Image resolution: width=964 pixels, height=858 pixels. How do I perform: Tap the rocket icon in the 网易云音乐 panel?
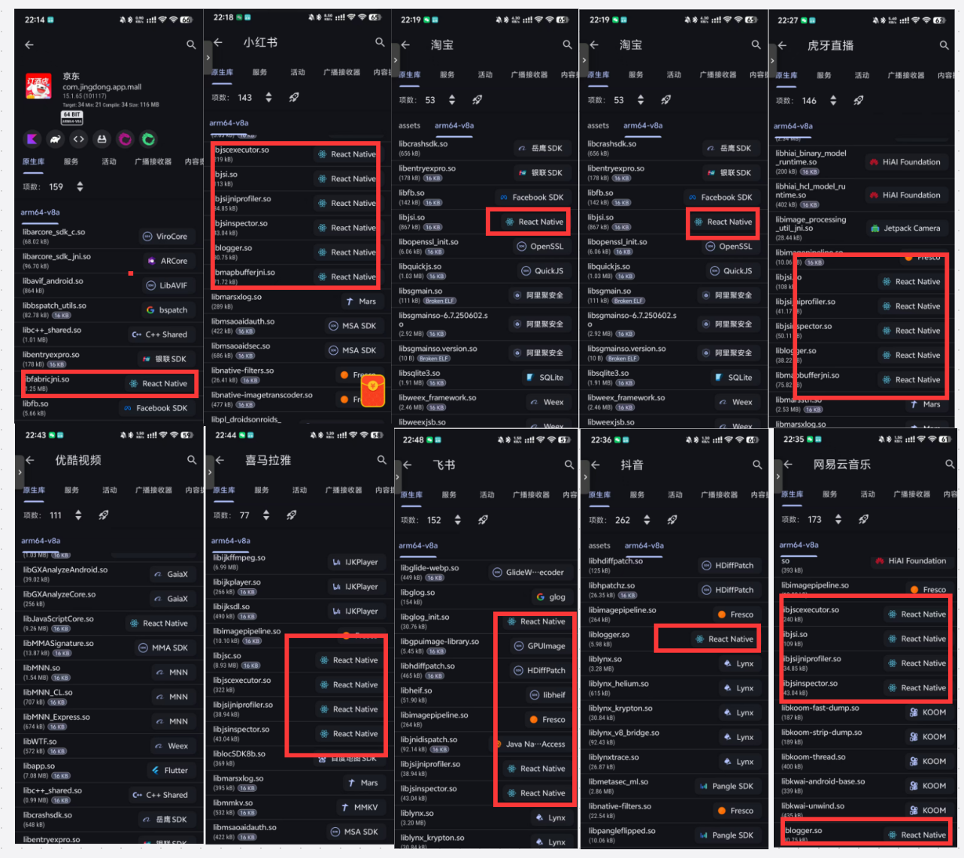(x=863, y=519)
